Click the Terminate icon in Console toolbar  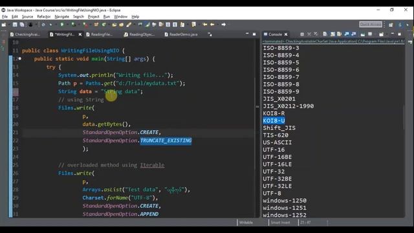pos(302,34)
